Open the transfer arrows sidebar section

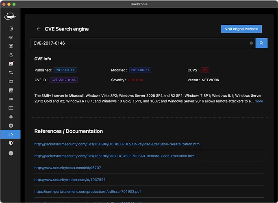pos(11,73)
